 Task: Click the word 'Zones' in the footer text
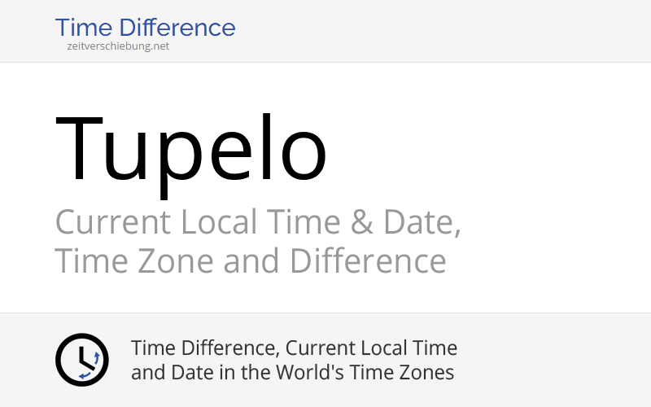pyautogui.click(x=428, y=373)
